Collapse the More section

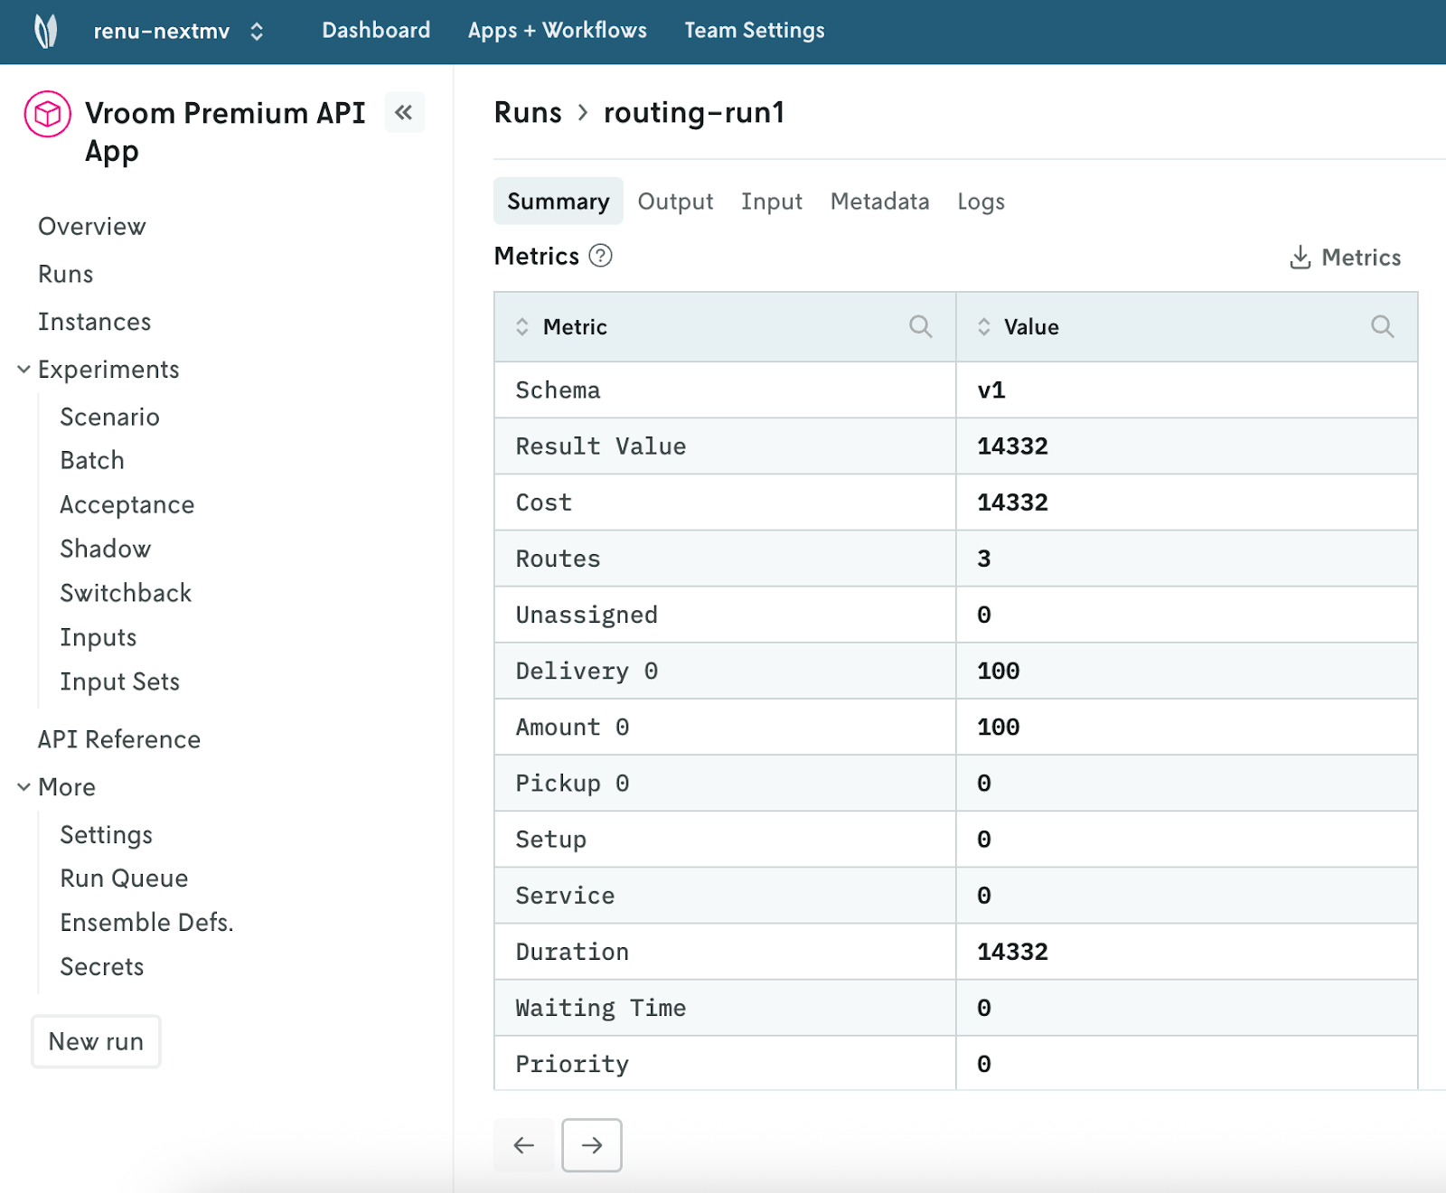click(23, 787)
